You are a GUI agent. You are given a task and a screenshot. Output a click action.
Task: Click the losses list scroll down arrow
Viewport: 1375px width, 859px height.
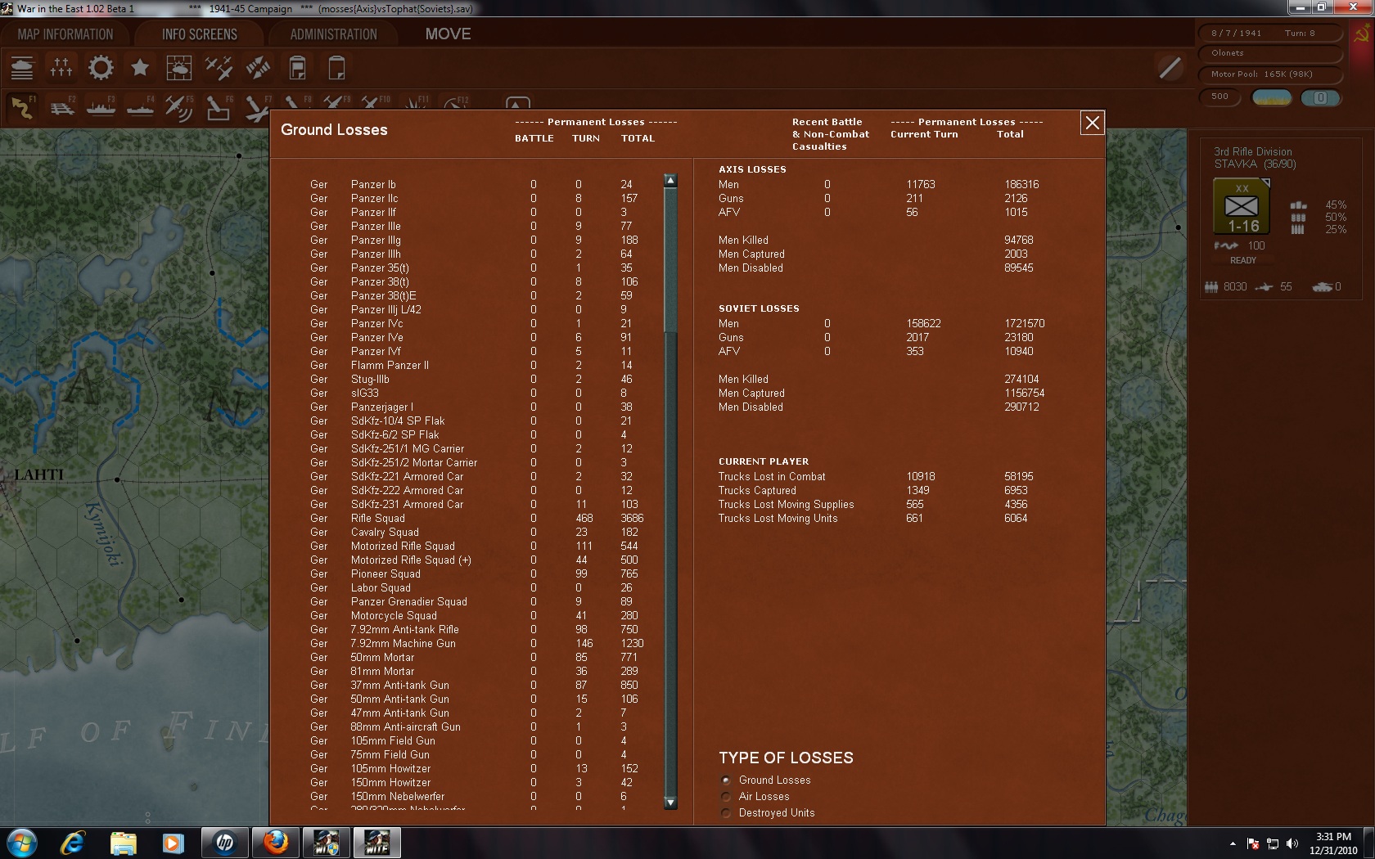670,803
